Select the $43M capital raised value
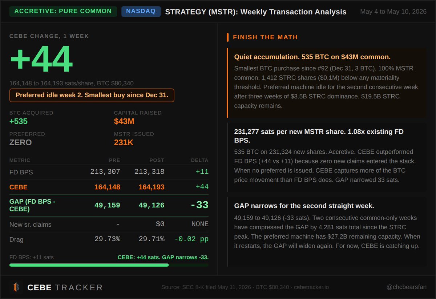 coord(124,121)
